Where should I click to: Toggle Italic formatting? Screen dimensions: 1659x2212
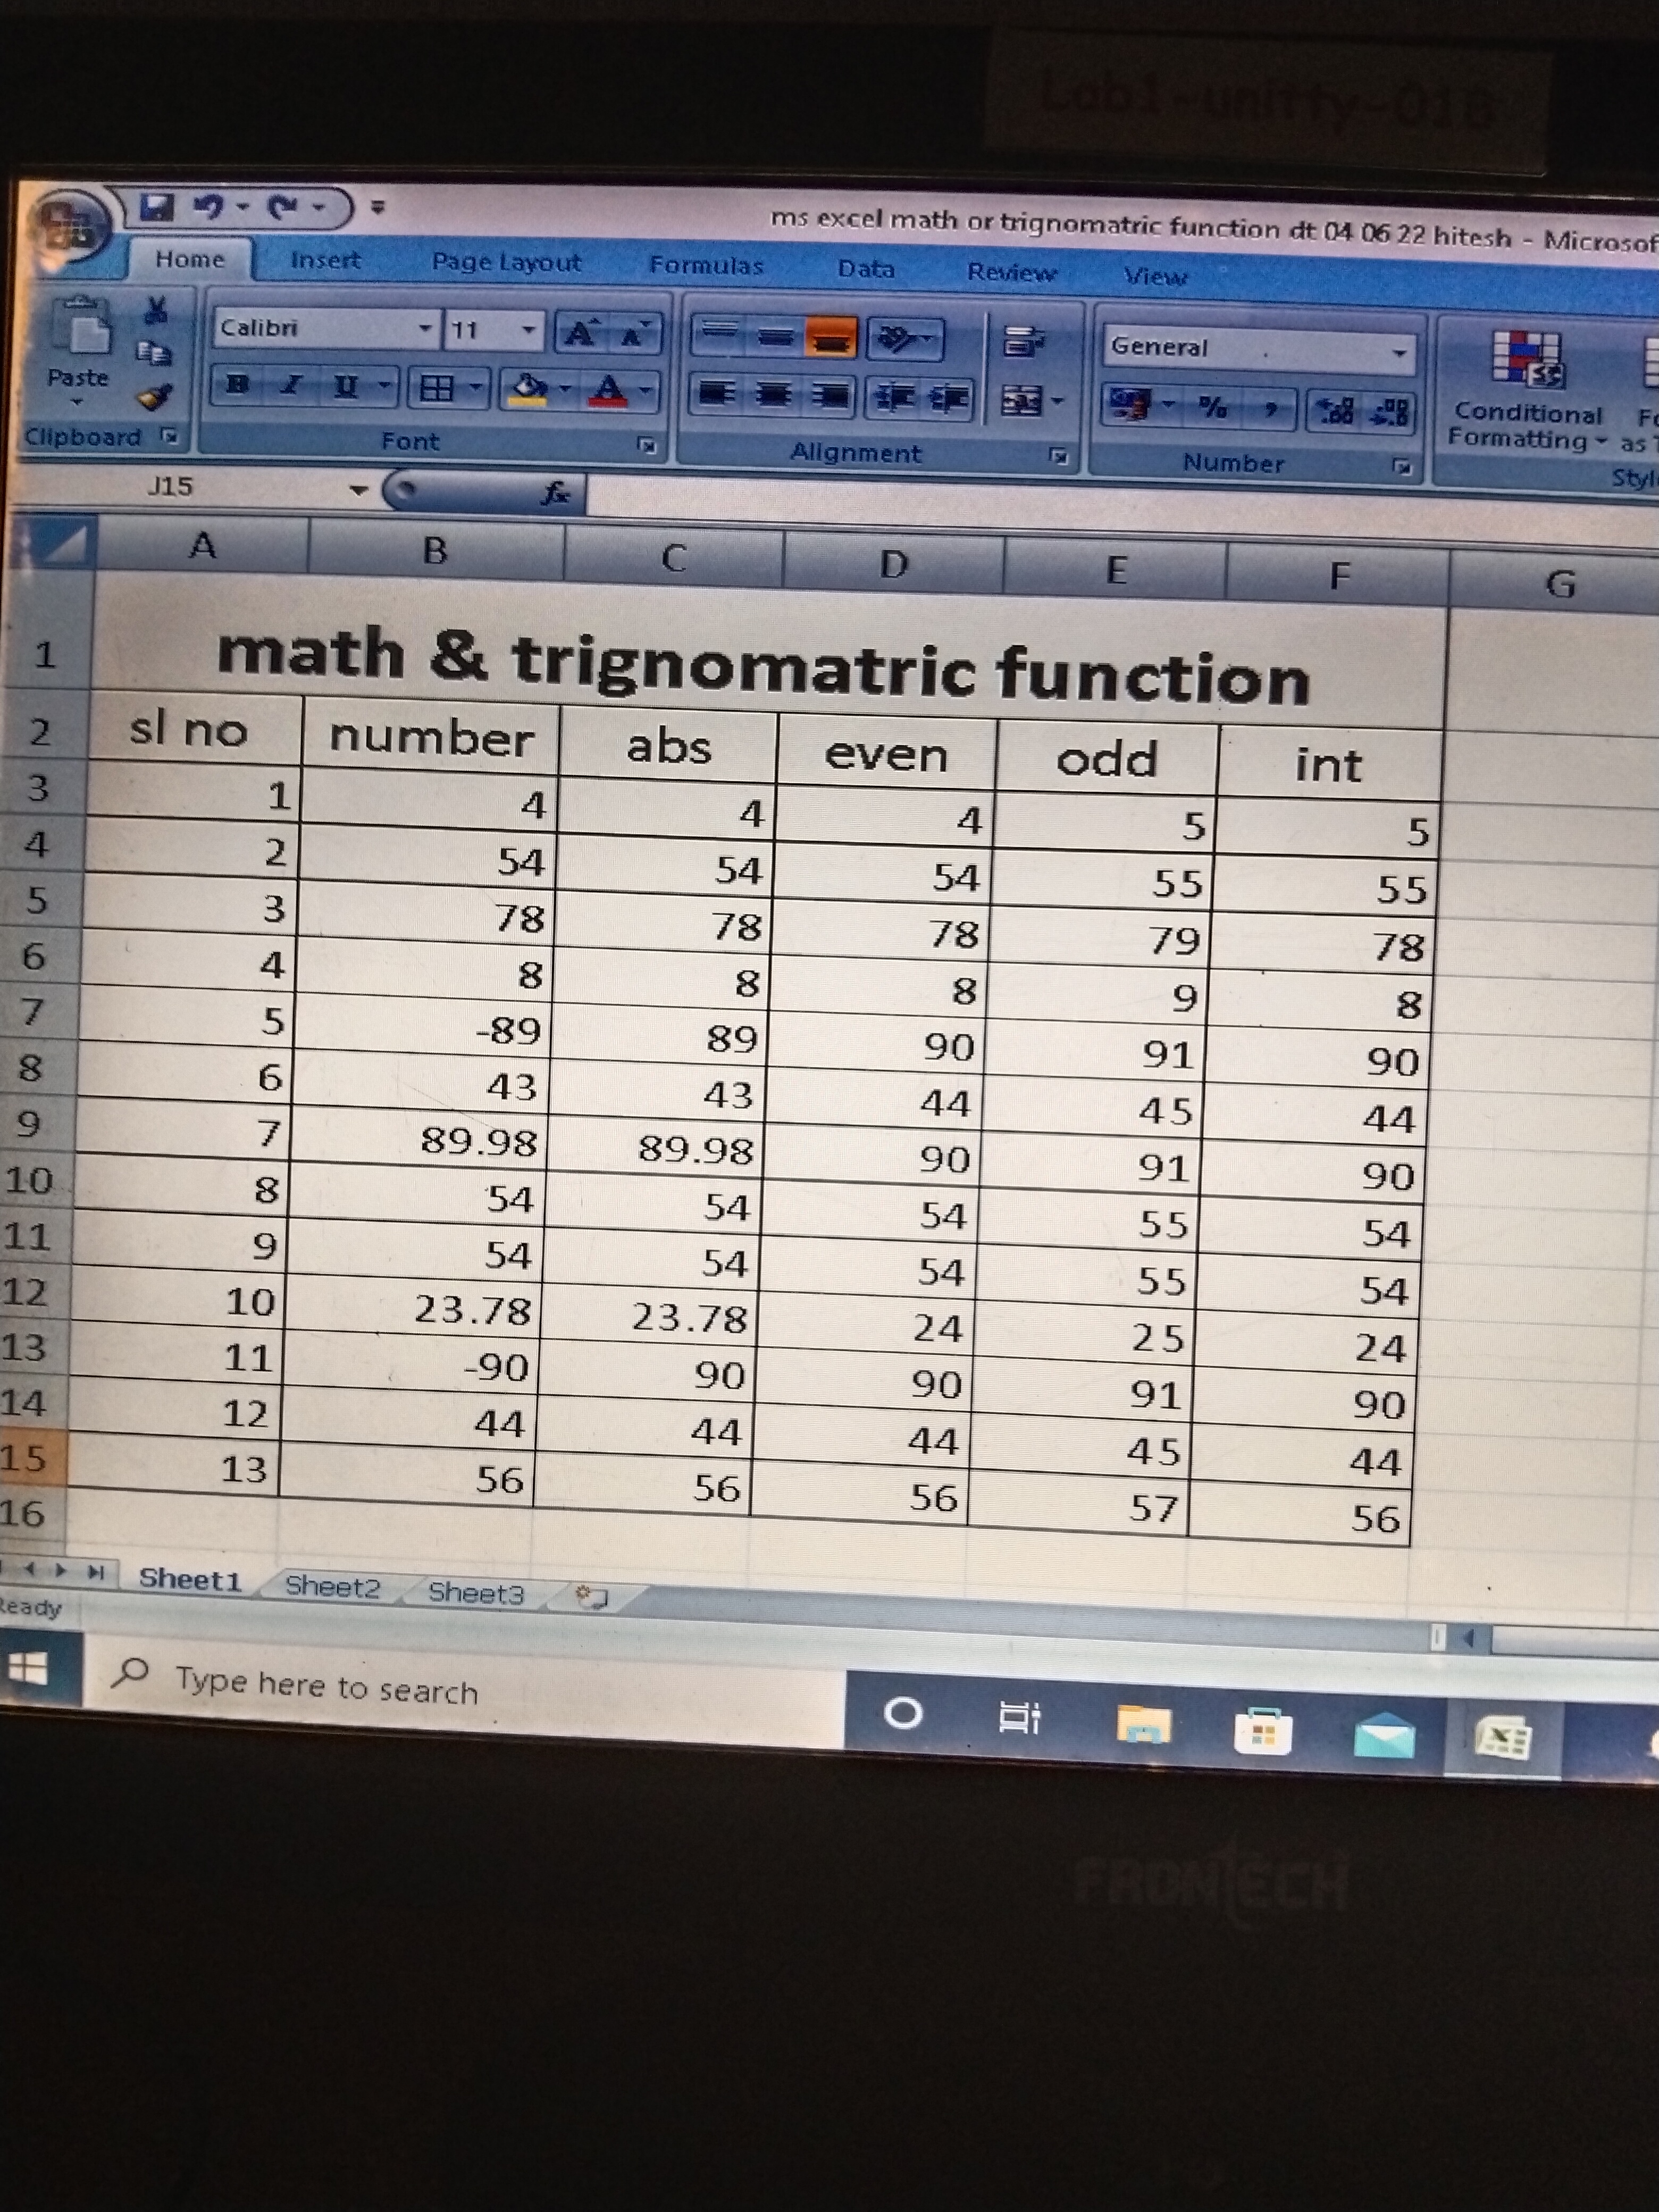pyautogui.click(x=291, y=385)
